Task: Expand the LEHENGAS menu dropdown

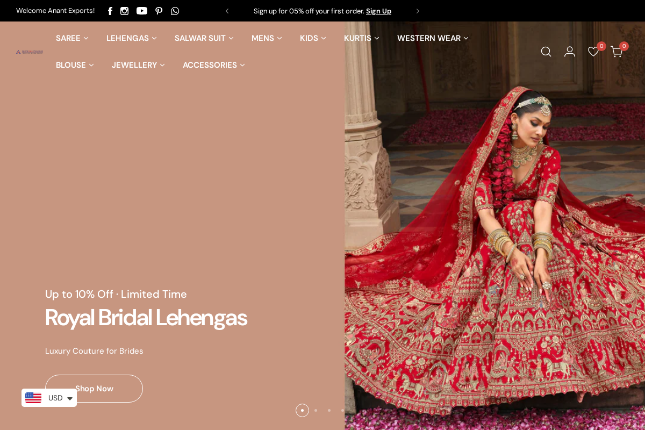Action: click(x=131, y=38)
